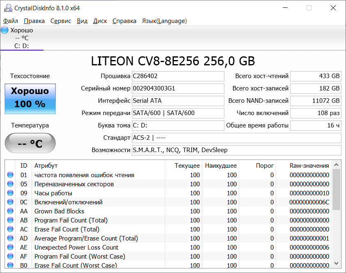Open the Диск menu

(x=100, y=21)
